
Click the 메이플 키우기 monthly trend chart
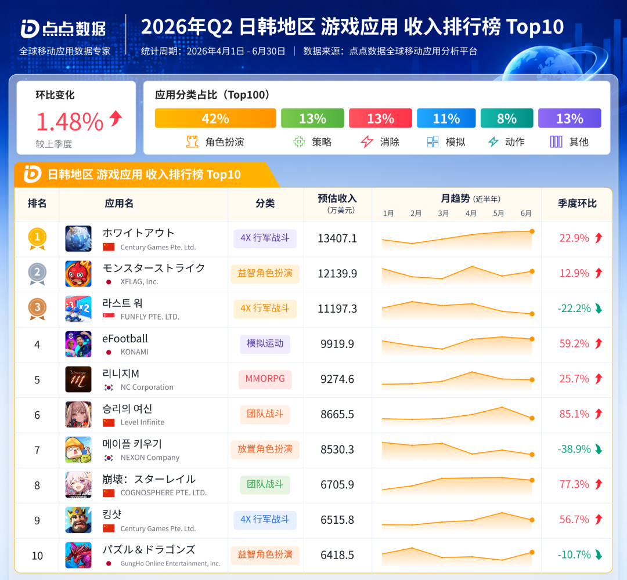click(x=457, y=450)
